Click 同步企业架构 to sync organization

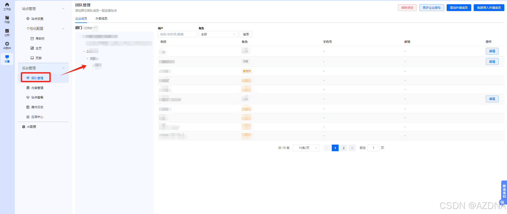[x=432, y=8]
